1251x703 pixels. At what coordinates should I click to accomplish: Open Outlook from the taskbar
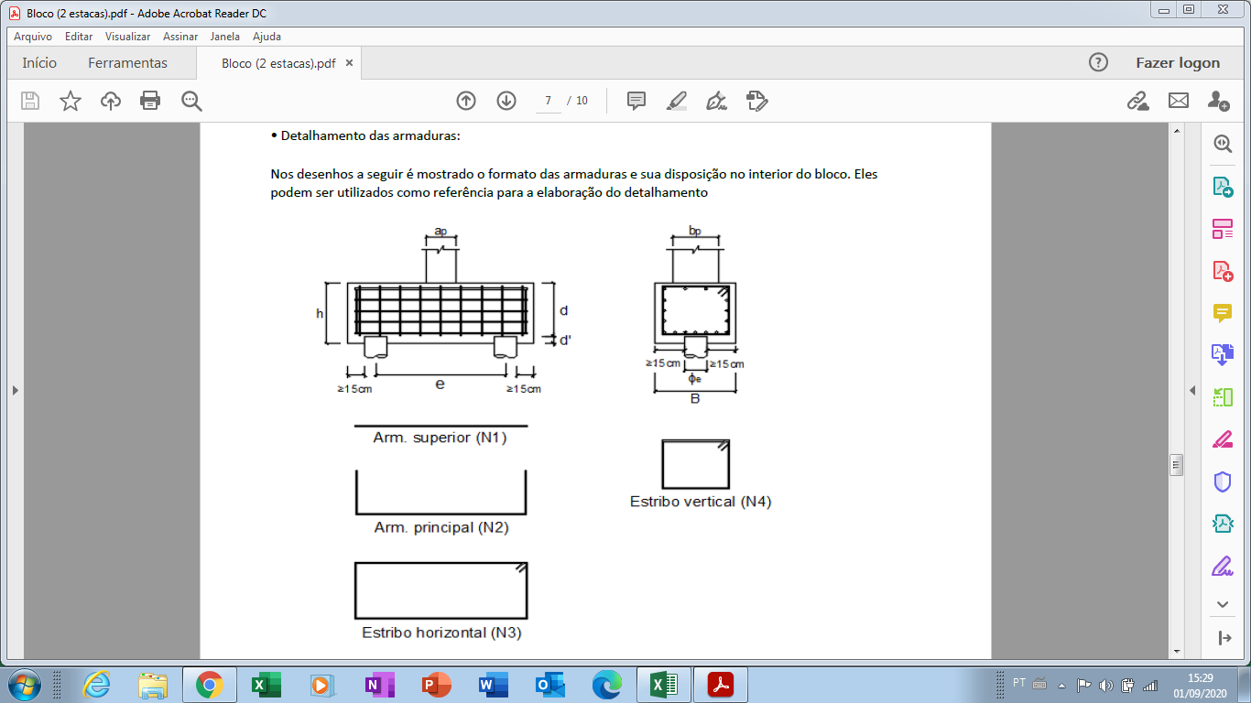[549, 684]
